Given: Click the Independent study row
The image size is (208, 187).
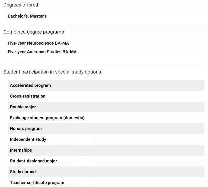Looking at the screenshot, I should (106, 139).
